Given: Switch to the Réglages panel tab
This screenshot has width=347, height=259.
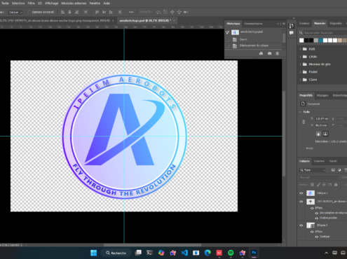Looking at the screenshot, I should tap(322, 95).
